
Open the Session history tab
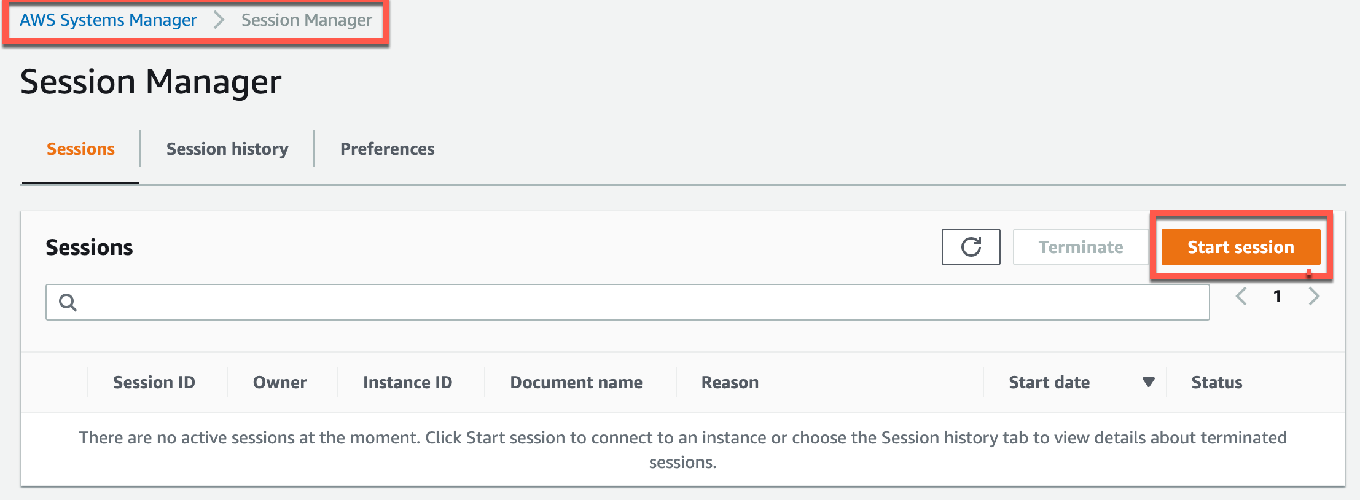(x=227, y=149)
